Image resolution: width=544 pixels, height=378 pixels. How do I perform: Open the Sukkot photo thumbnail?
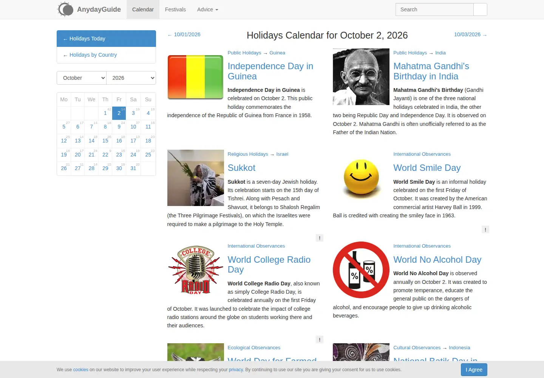point(195,178)
